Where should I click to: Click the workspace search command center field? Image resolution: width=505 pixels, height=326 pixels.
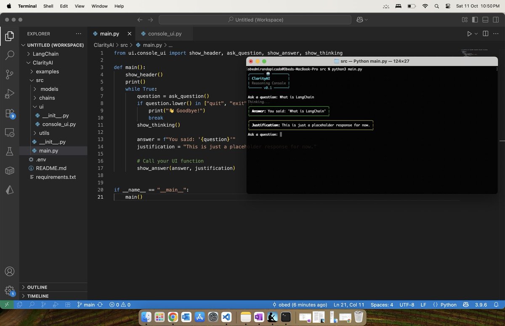(255, 20)
